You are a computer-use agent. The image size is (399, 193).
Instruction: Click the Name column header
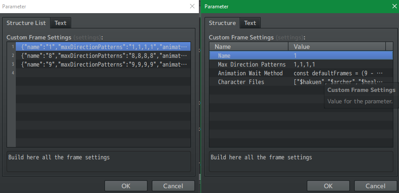(249, 46)
